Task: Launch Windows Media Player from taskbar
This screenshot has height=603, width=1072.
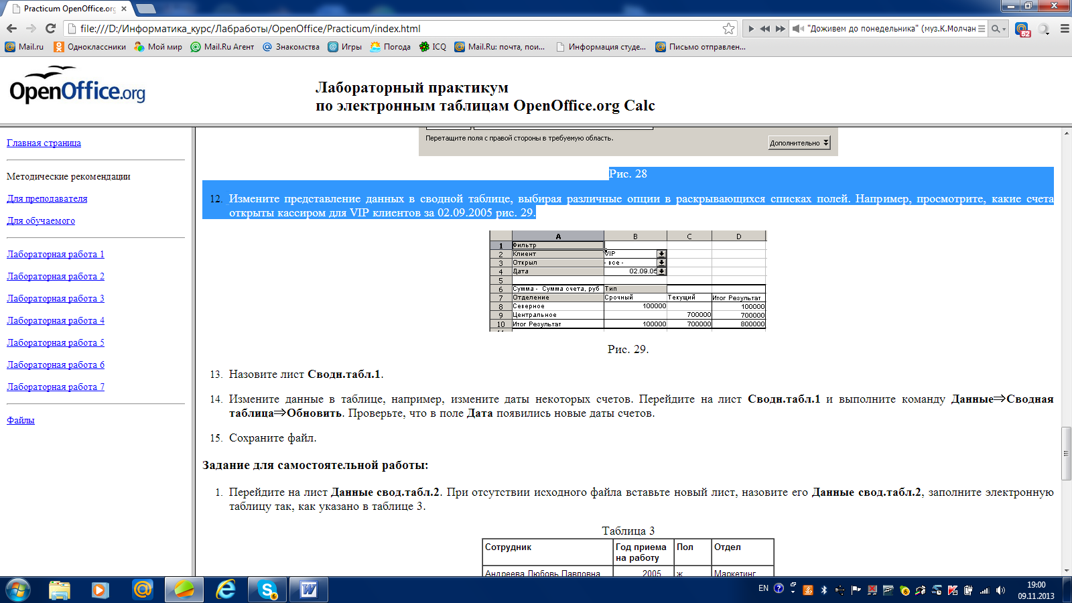Action: coord(100,590)
